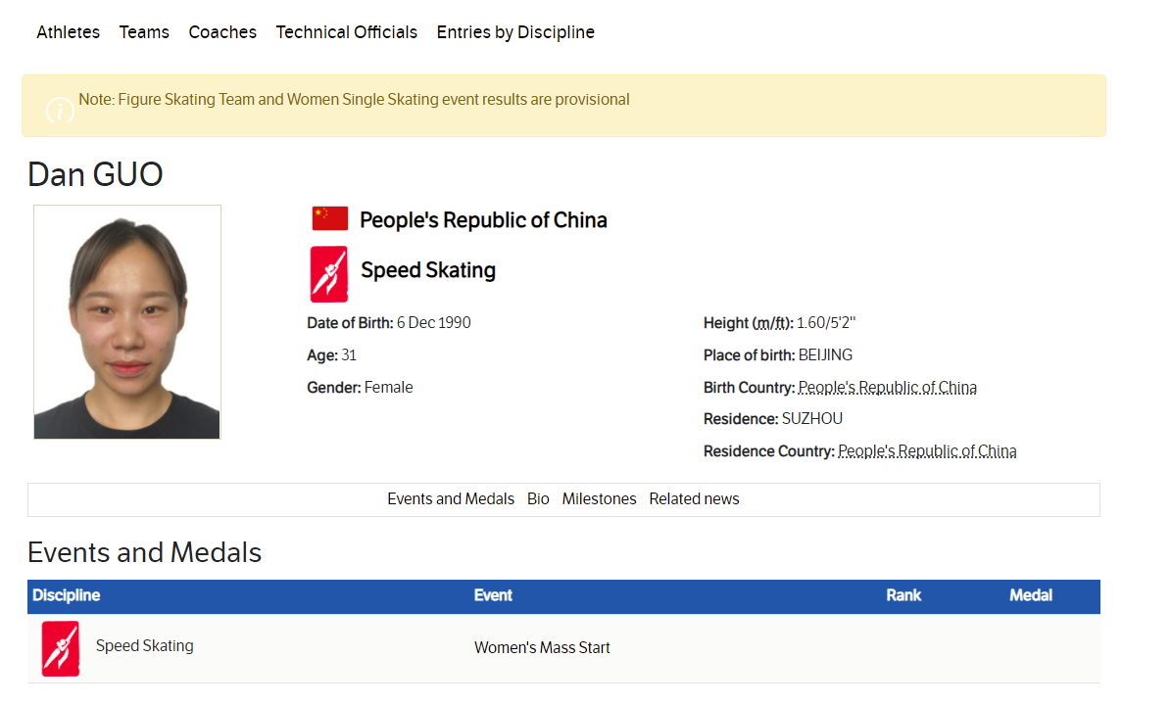This screenshot has height=706, width=1171.
Task: Open Entries by Discipline page
Action: [515, 32]
